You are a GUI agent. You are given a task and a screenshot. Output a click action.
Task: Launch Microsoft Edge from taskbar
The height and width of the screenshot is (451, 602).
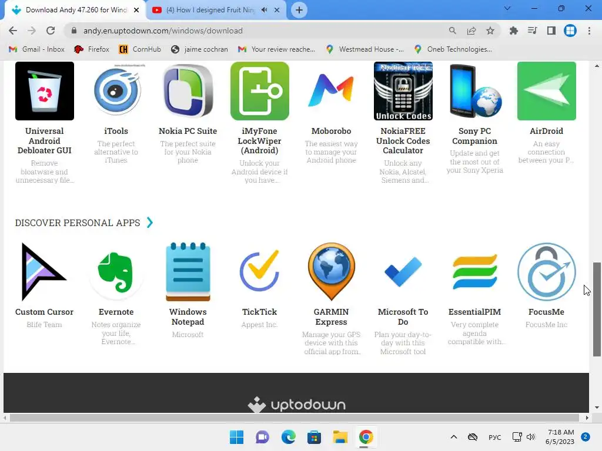pyautogui.click(x=288, y=437)
